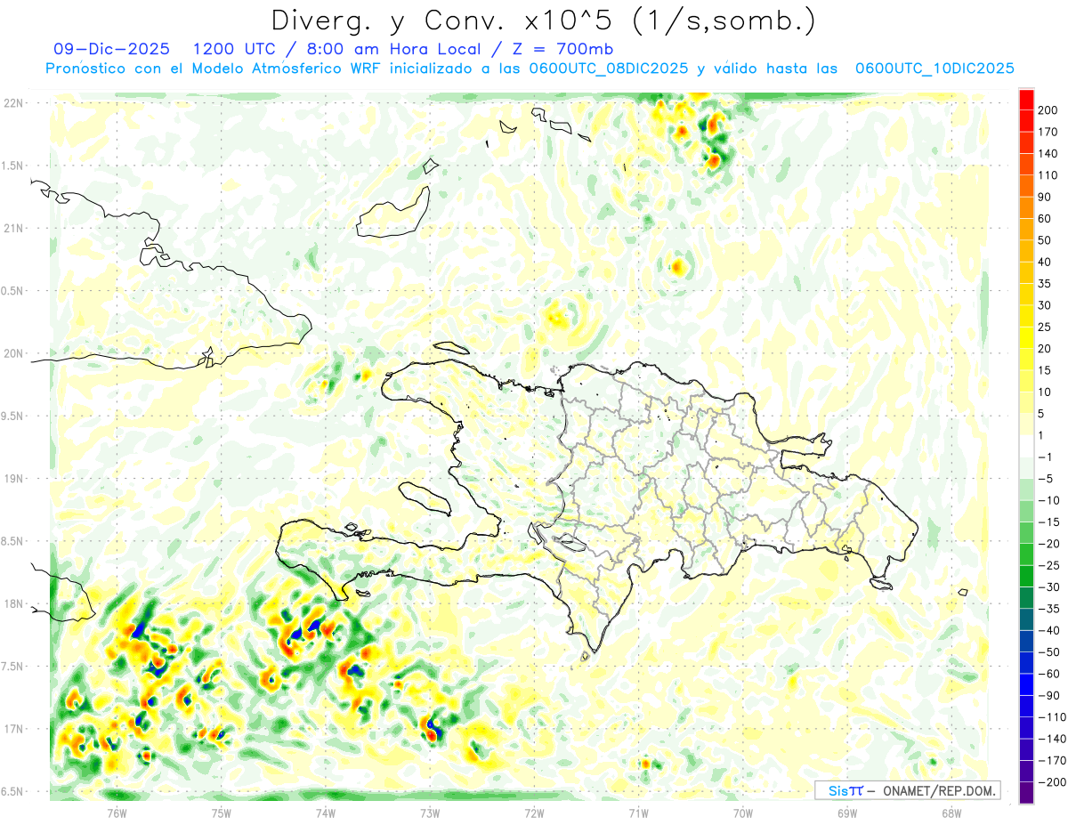The height and width of the screenshot is (825, 1068).
Task: Click the color scale label '200' at top
Action: [1048, 110]
